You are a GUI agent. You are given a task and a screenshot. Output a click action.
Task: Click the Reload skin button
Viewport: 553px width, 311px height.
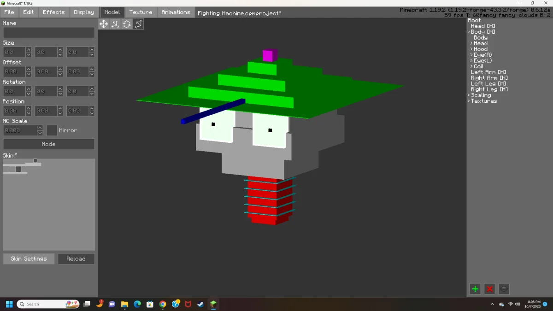click(x=76, y=259)
